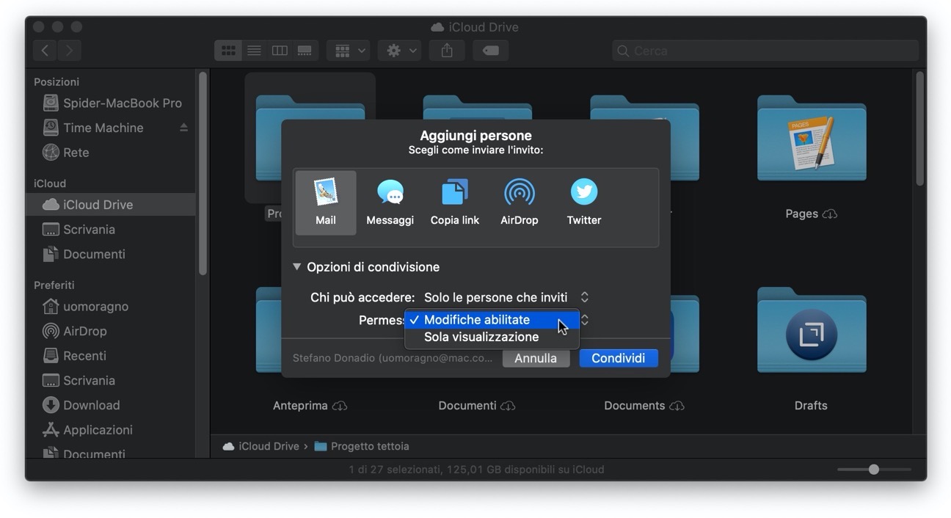Collapse the Opzioni di condivisione section
The image size is (951, 518).
click(x=297, y=267)
